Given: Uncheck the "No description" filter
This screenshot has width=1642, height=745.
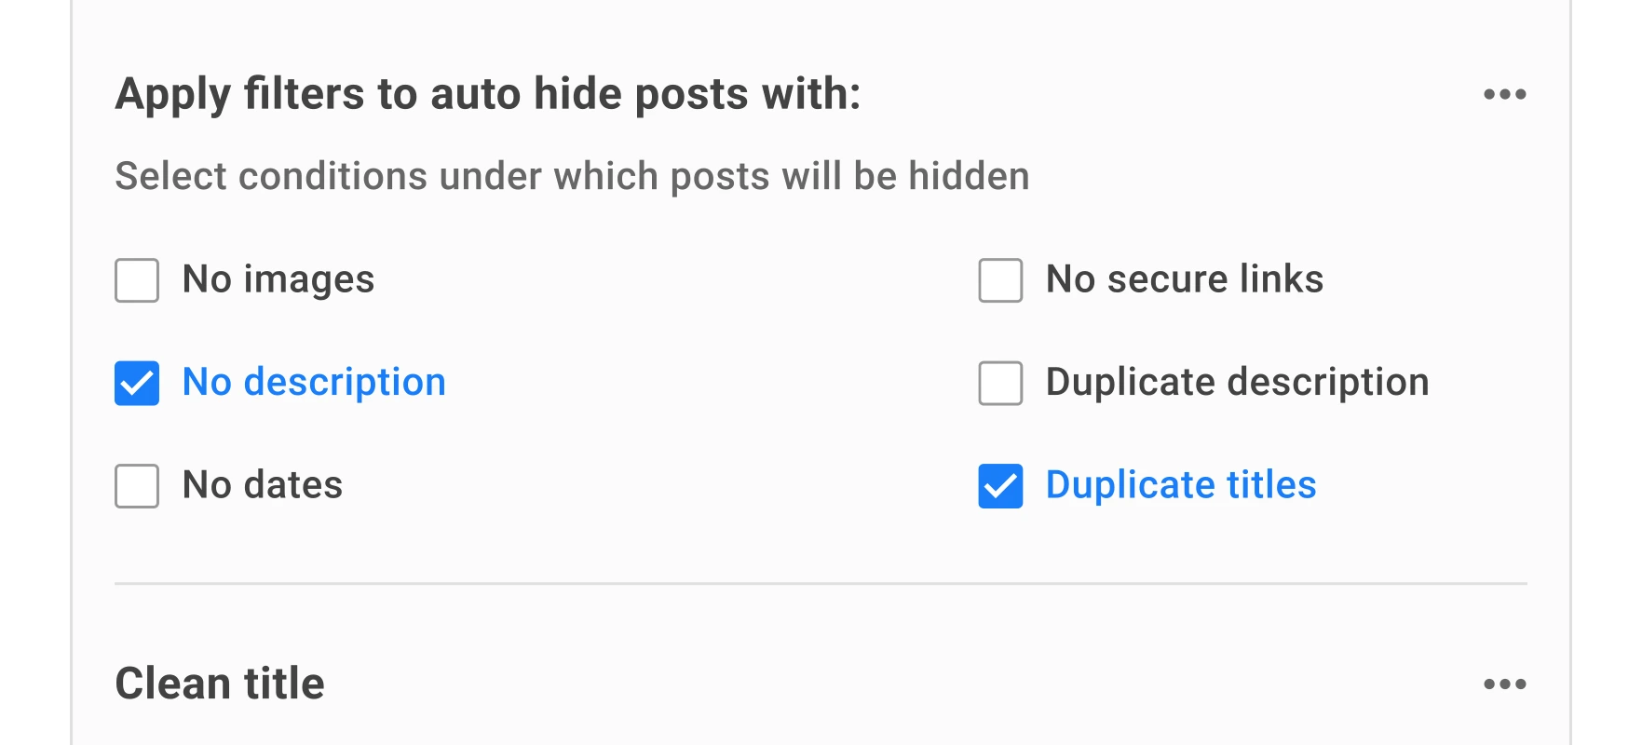Looking at the screenshot, I should point(136,382).
